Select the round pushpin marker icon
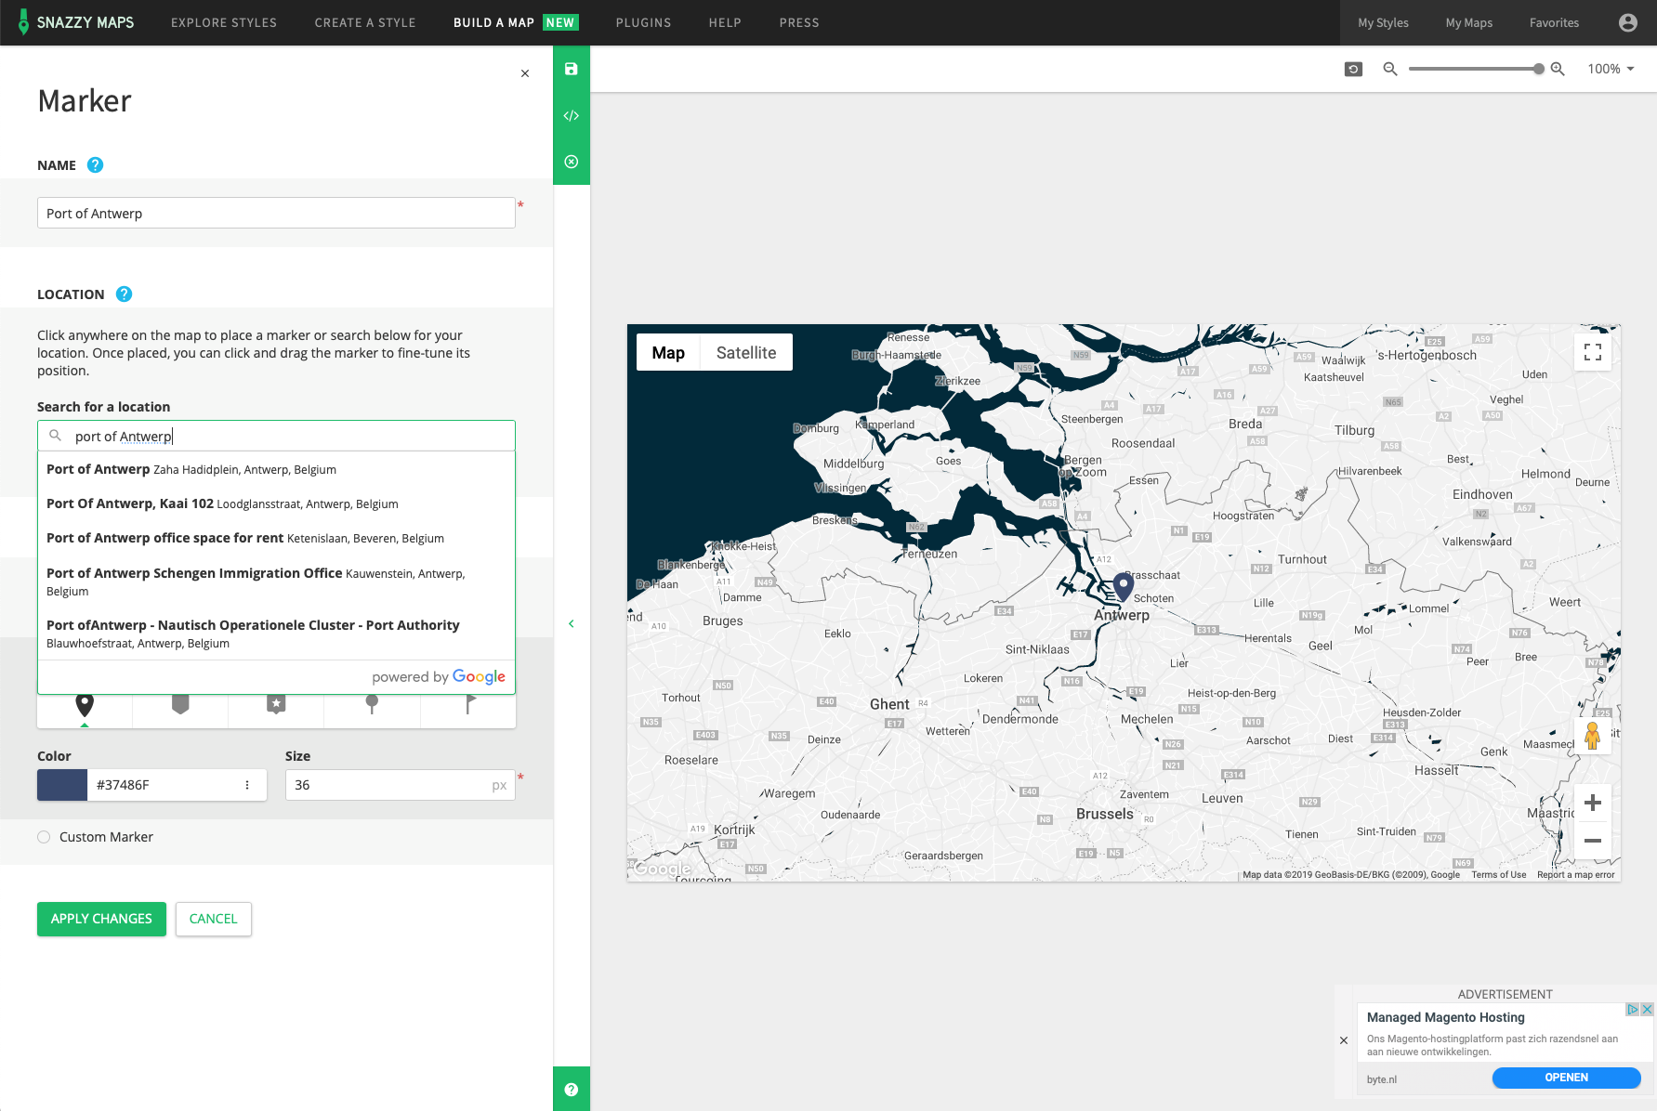Viewport: 1657px width, 1111px height. (x=372, y=706)
